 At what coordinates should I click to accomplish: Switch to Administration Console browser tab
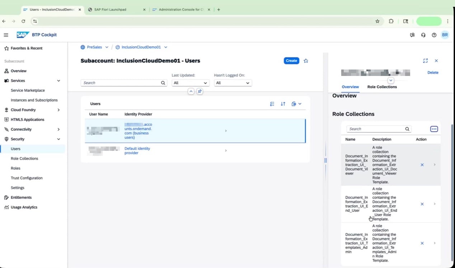[181, 10]
